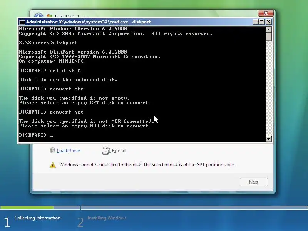The height and width of the screenshot is (231, 308).
Task: Close the cmd.exe diskpart window
Action: click(269, 22)
